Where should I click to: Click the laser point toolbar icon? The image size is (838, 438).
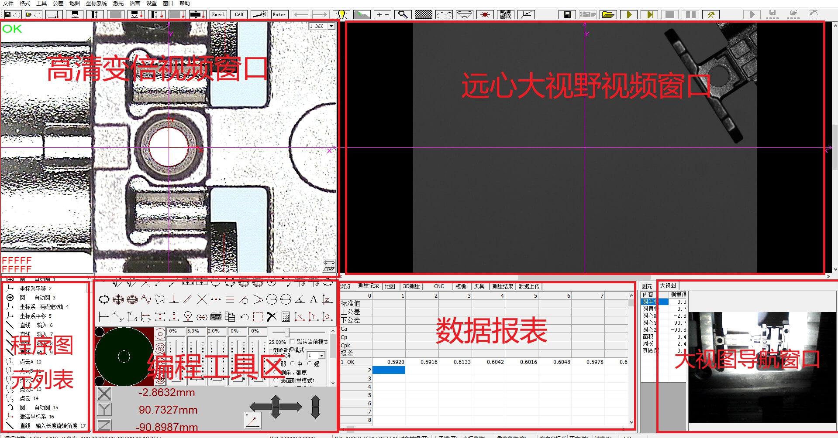(x=485, y=15)
